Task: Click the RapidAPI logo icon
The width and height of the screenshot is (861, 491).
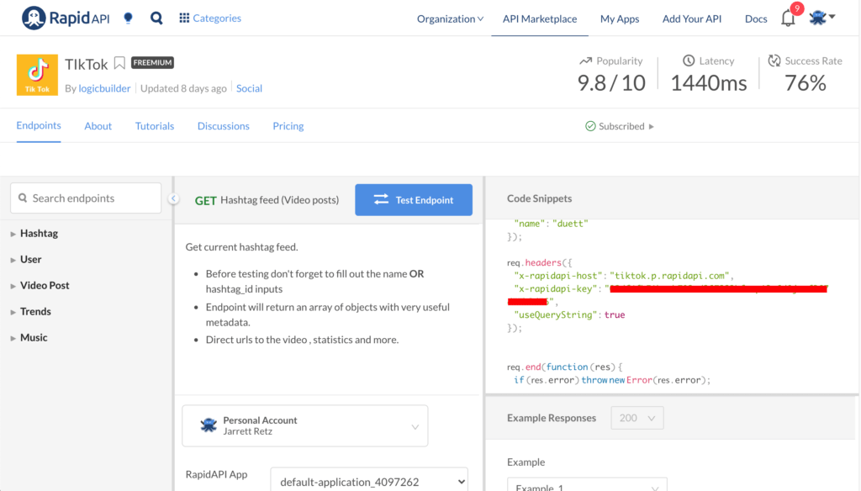Action: pos(34,18)
